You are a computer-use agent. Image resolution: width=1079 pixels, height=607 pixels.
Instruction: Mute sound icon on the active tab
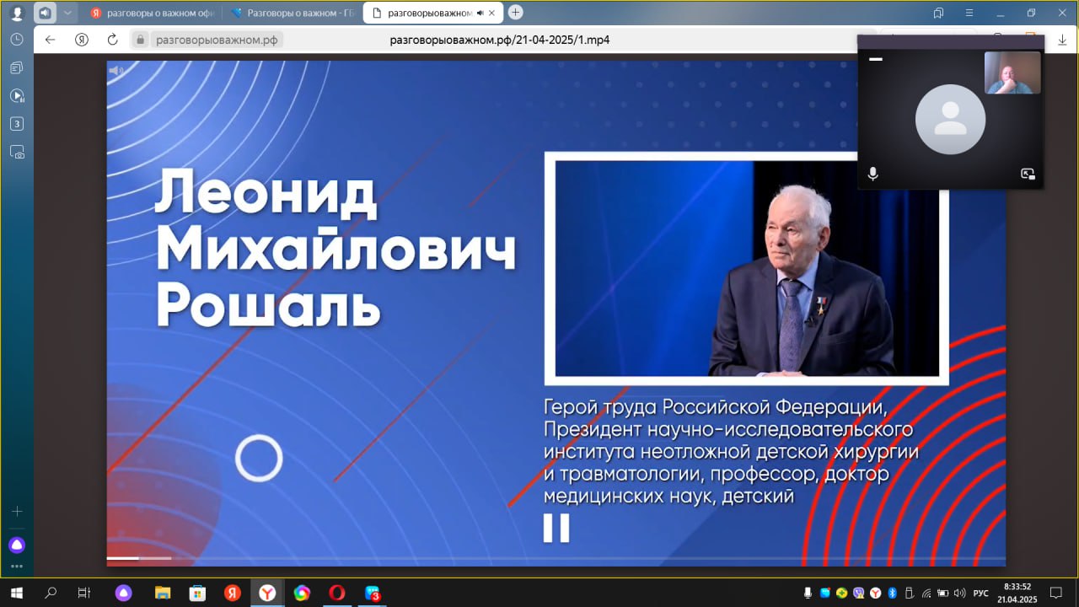click(x=480, y=13)
